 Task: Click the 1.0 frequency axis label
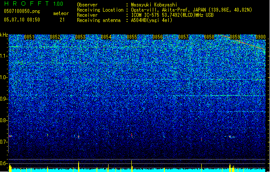point(4,77)
